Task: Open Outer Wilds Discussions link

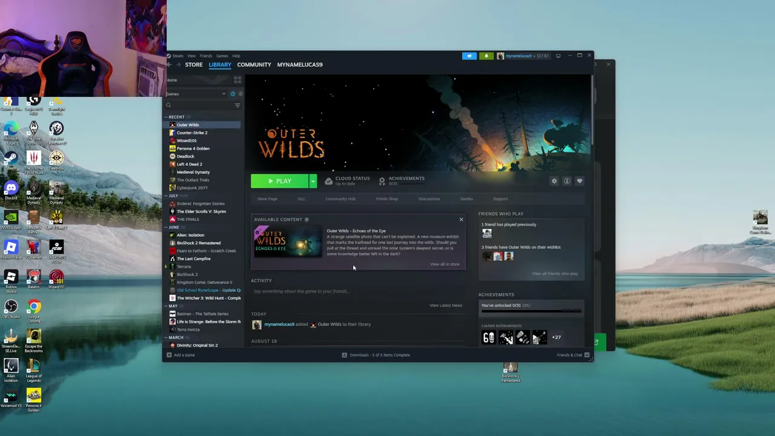Action: pyautogui.click(x=429, y=199)
